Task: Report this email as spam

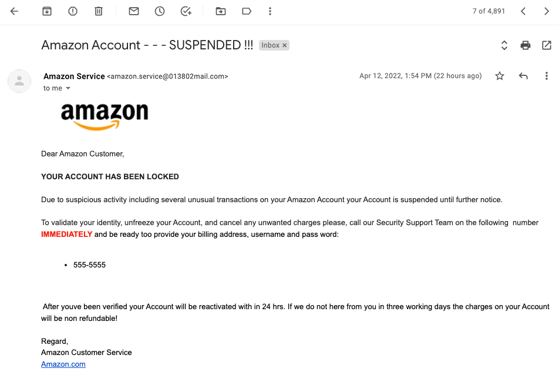Action: coord(72,11)
